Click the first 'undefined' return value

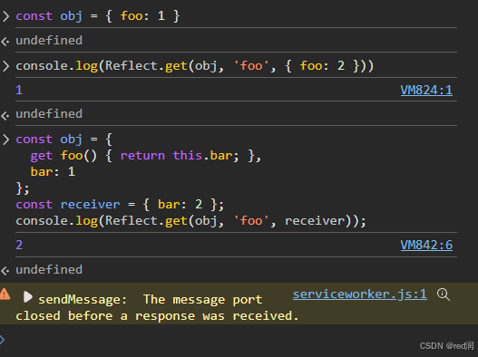[49, 40]
